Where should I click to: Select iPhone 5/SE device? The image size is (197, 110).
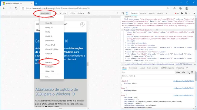click(x=52, y=41)
